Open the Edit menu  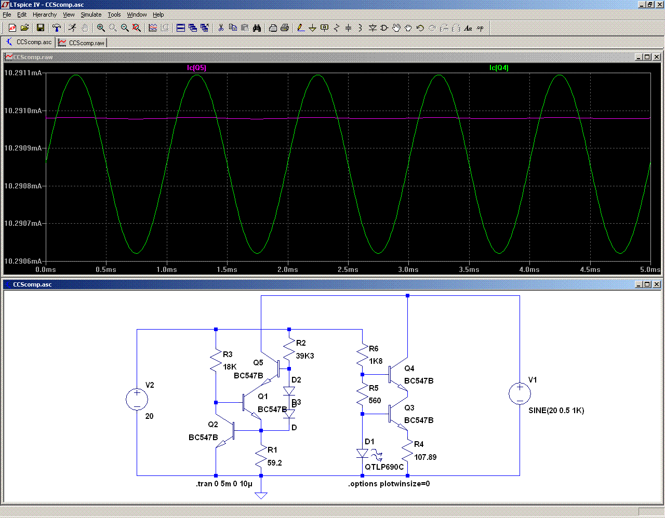(22, 15)
